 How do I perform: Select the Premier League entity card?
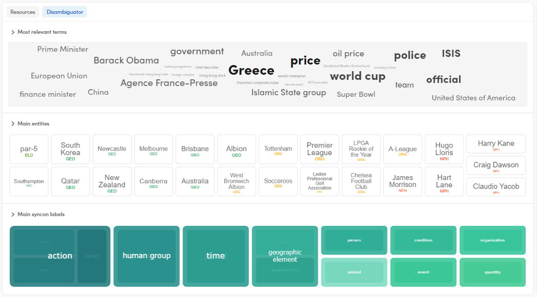coord(319,150)
